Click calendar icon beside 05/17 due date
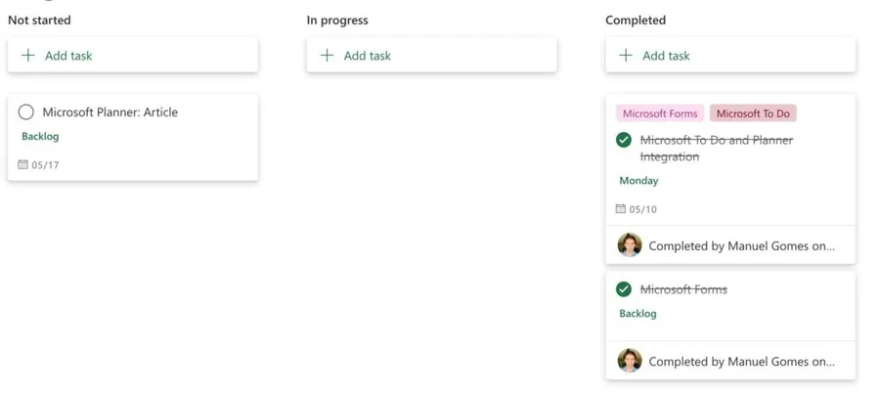The height and width of the screenshot is (396, 880). click(23, 164)
